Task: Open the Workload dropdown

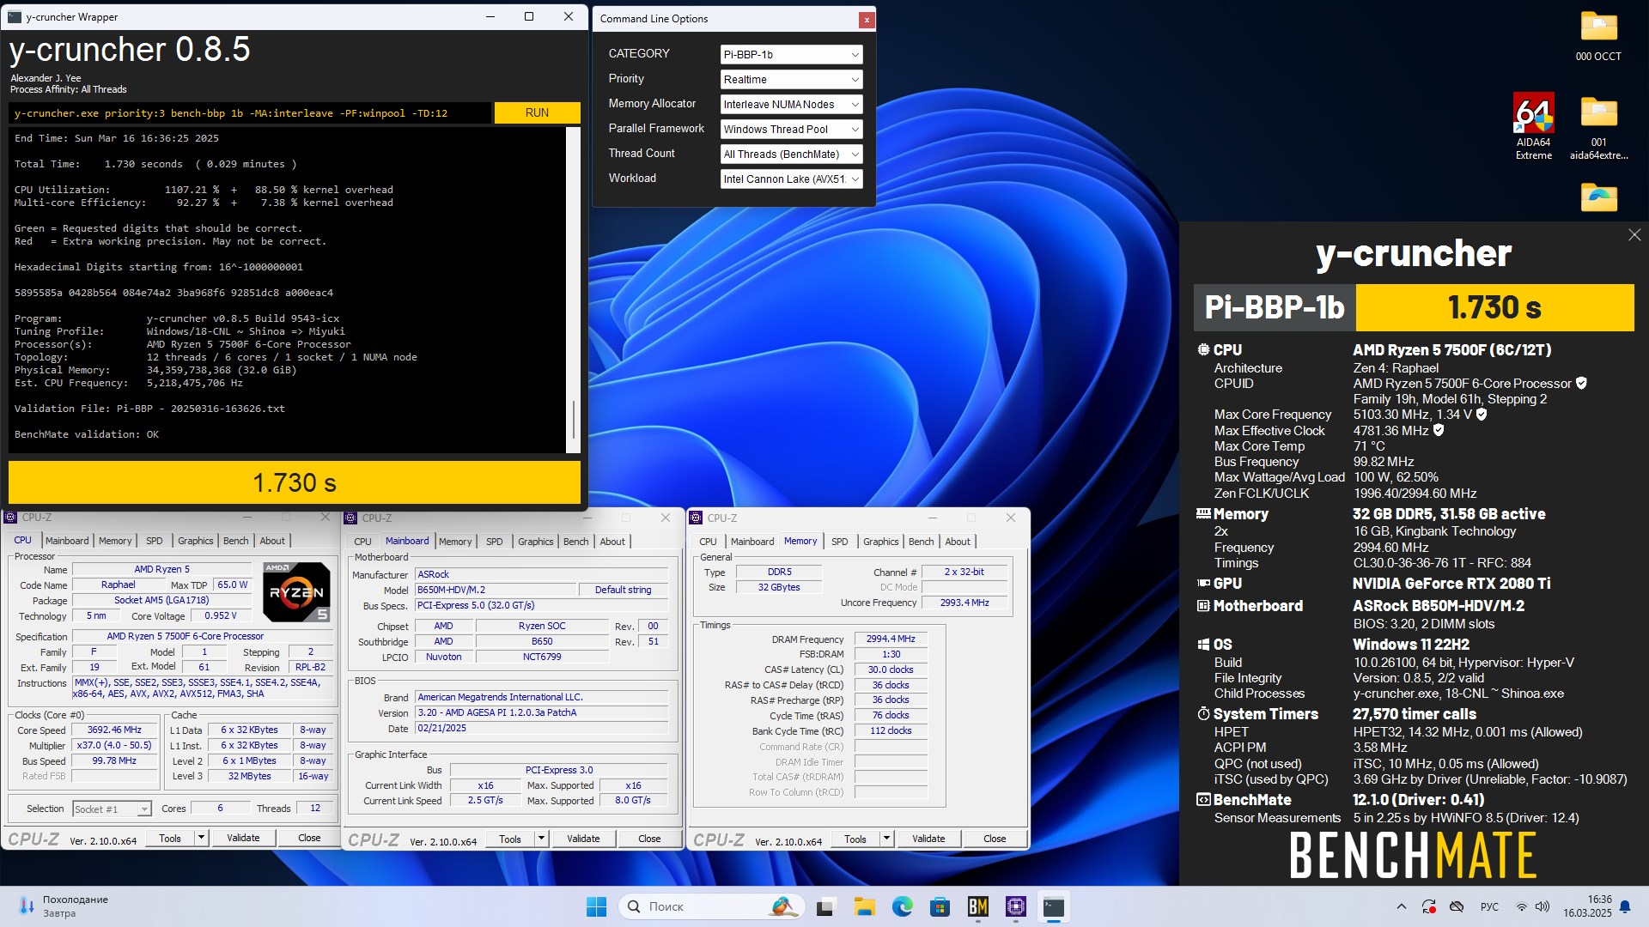Action: point(790,179)
